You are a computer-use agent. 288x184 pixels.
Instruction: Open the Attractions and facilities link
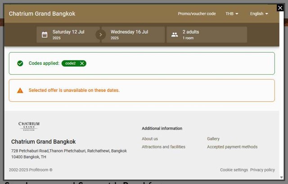(163, 147)
